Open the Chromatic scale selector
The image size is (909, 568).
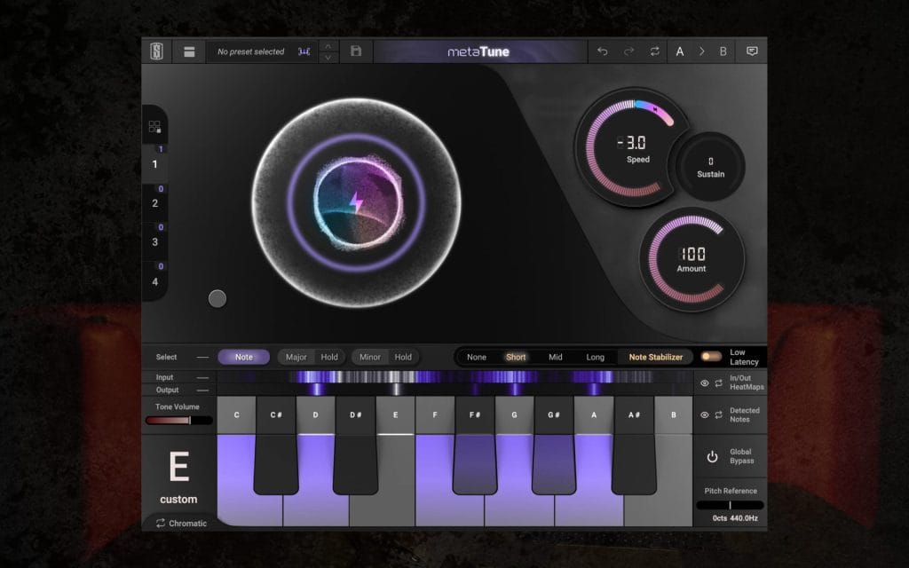coord(180,524)
